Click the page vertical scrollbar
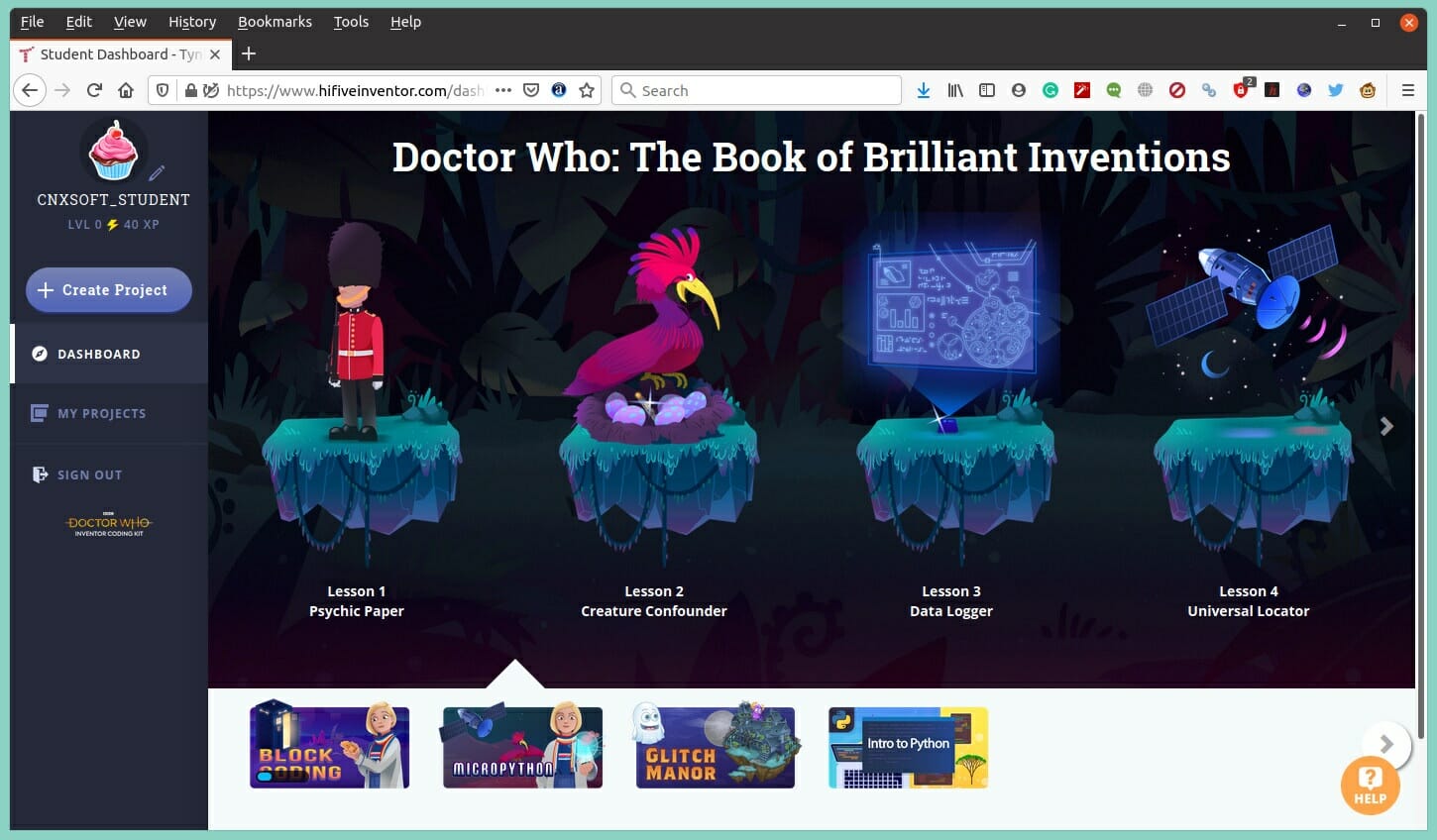This screenshot has width=1437, height=840. (x=1421, y=426)
